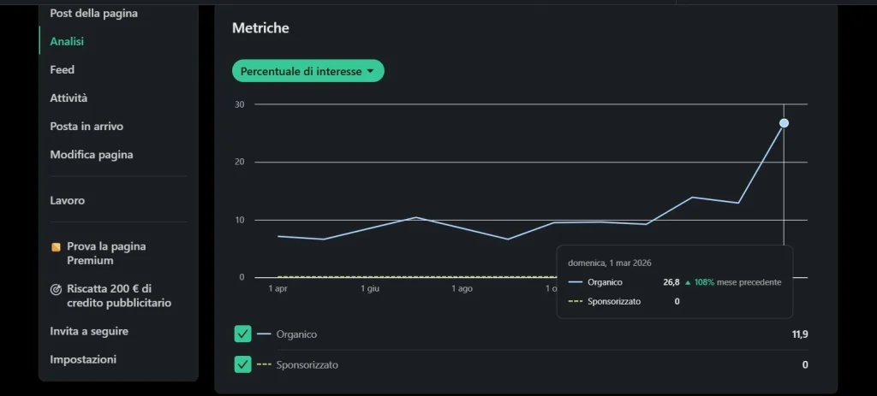Open Posta in arrivo
The image size is (877, 396).
tap(87, 127)
